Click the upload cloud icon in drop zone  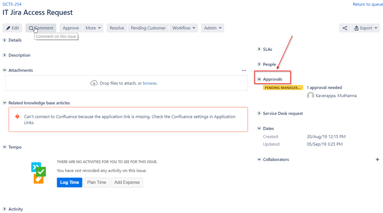click(x=94, y=83)
